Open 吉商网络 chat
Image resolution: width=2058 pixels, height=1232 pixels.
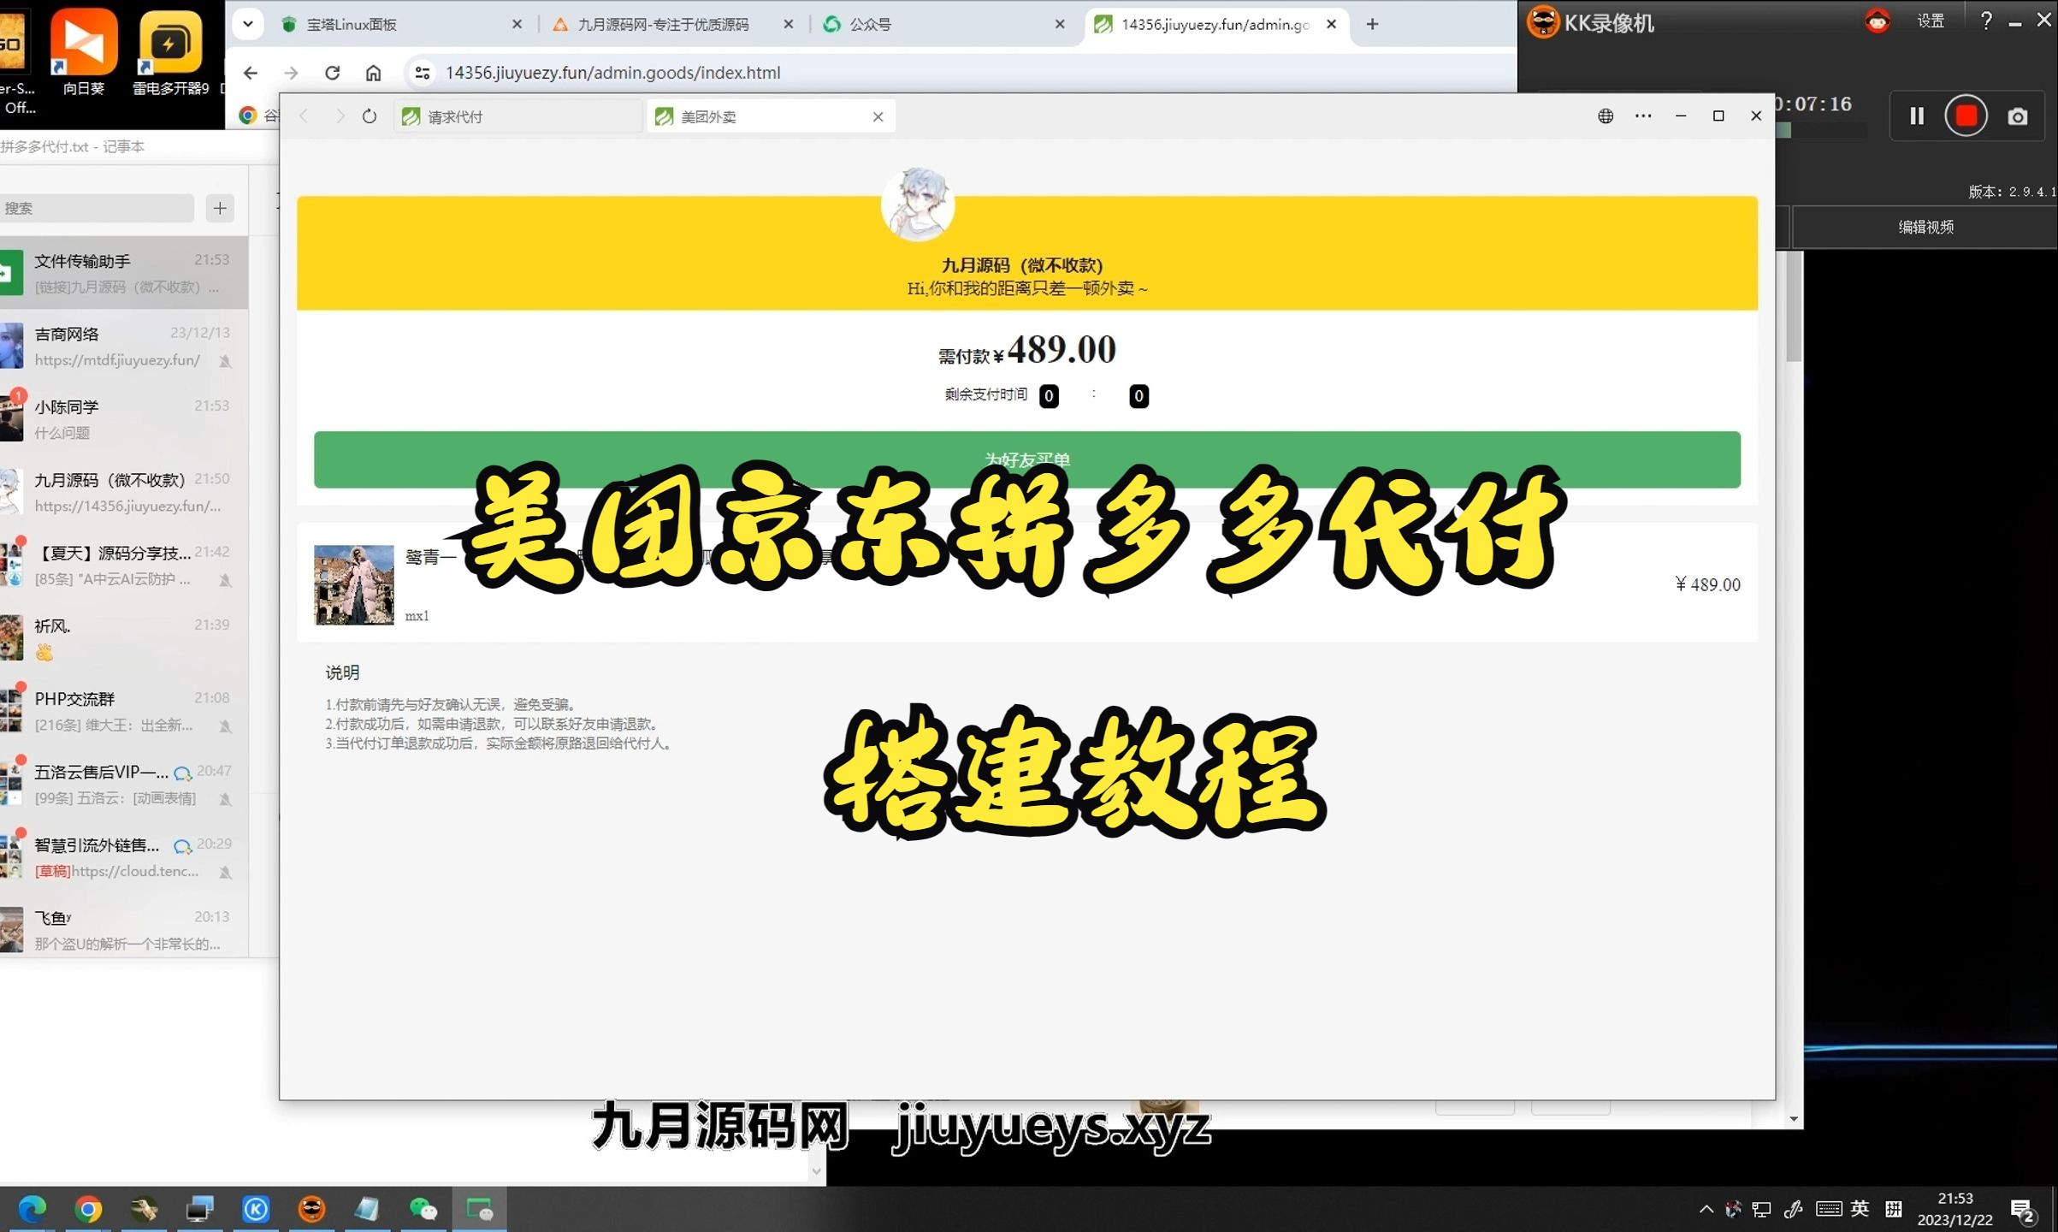[x=124, y=346]
